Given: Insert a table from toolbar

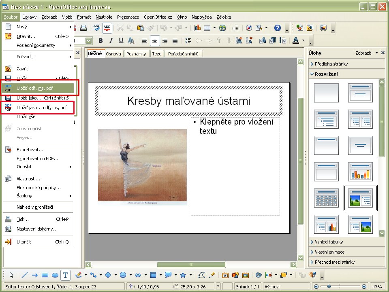Looking at the screenshot, I should coord(207,28).
